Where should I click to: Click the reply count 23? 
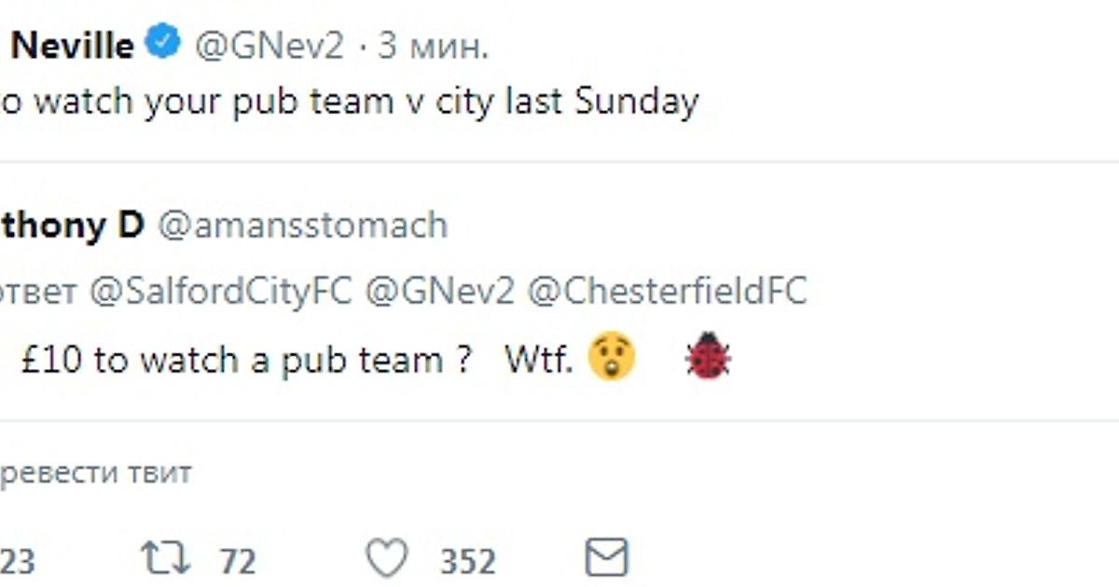(17, 562)
